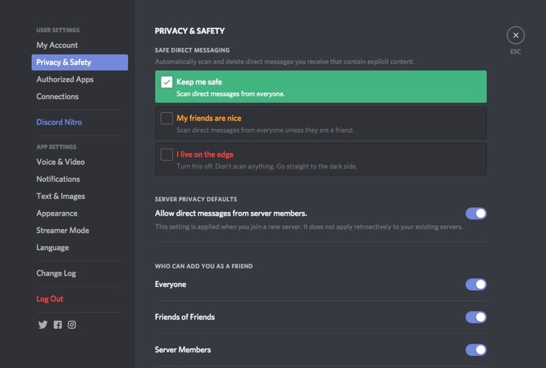Screen dimensions: 546x368
Task: Click the Facebook icon in sidebar
Action: tap(58, 325)
